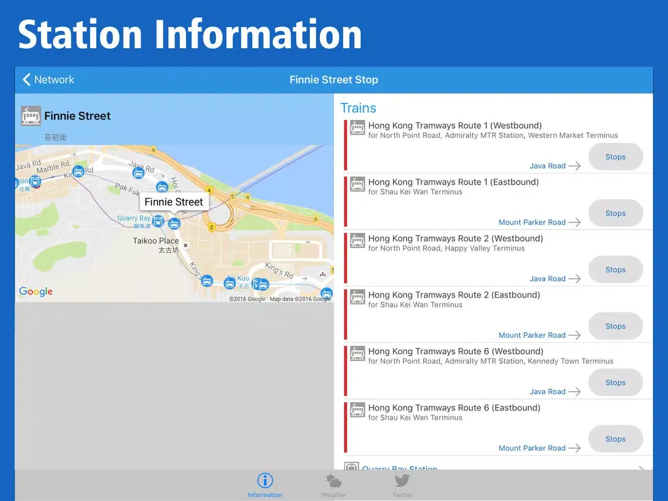Click tram icon of Route 1 Eastbound row
The width and height of the screenshot is (668, 501).
(358, 183)
